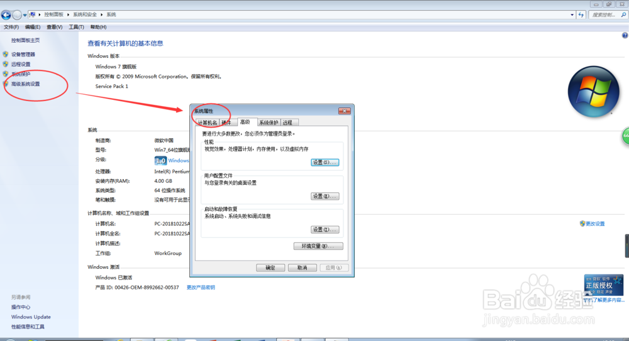The height and width of the screenshot is (341, 629).
Task: Open 远程设置 in sidebar
Action: click(21, 64)
